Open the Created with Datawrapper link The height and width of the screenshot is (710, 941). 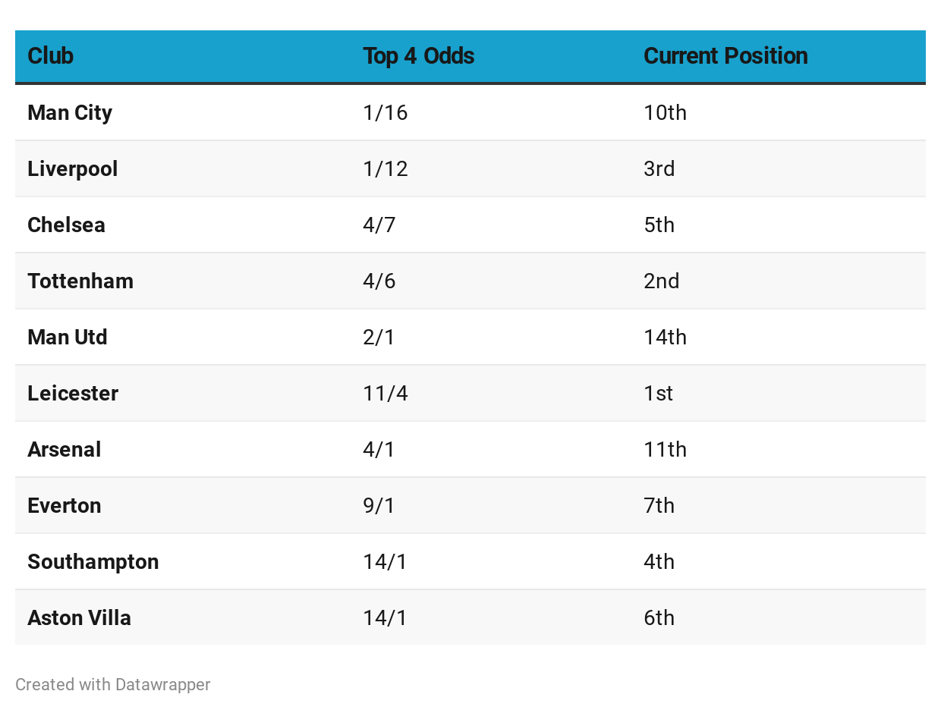tap(113, 684)
